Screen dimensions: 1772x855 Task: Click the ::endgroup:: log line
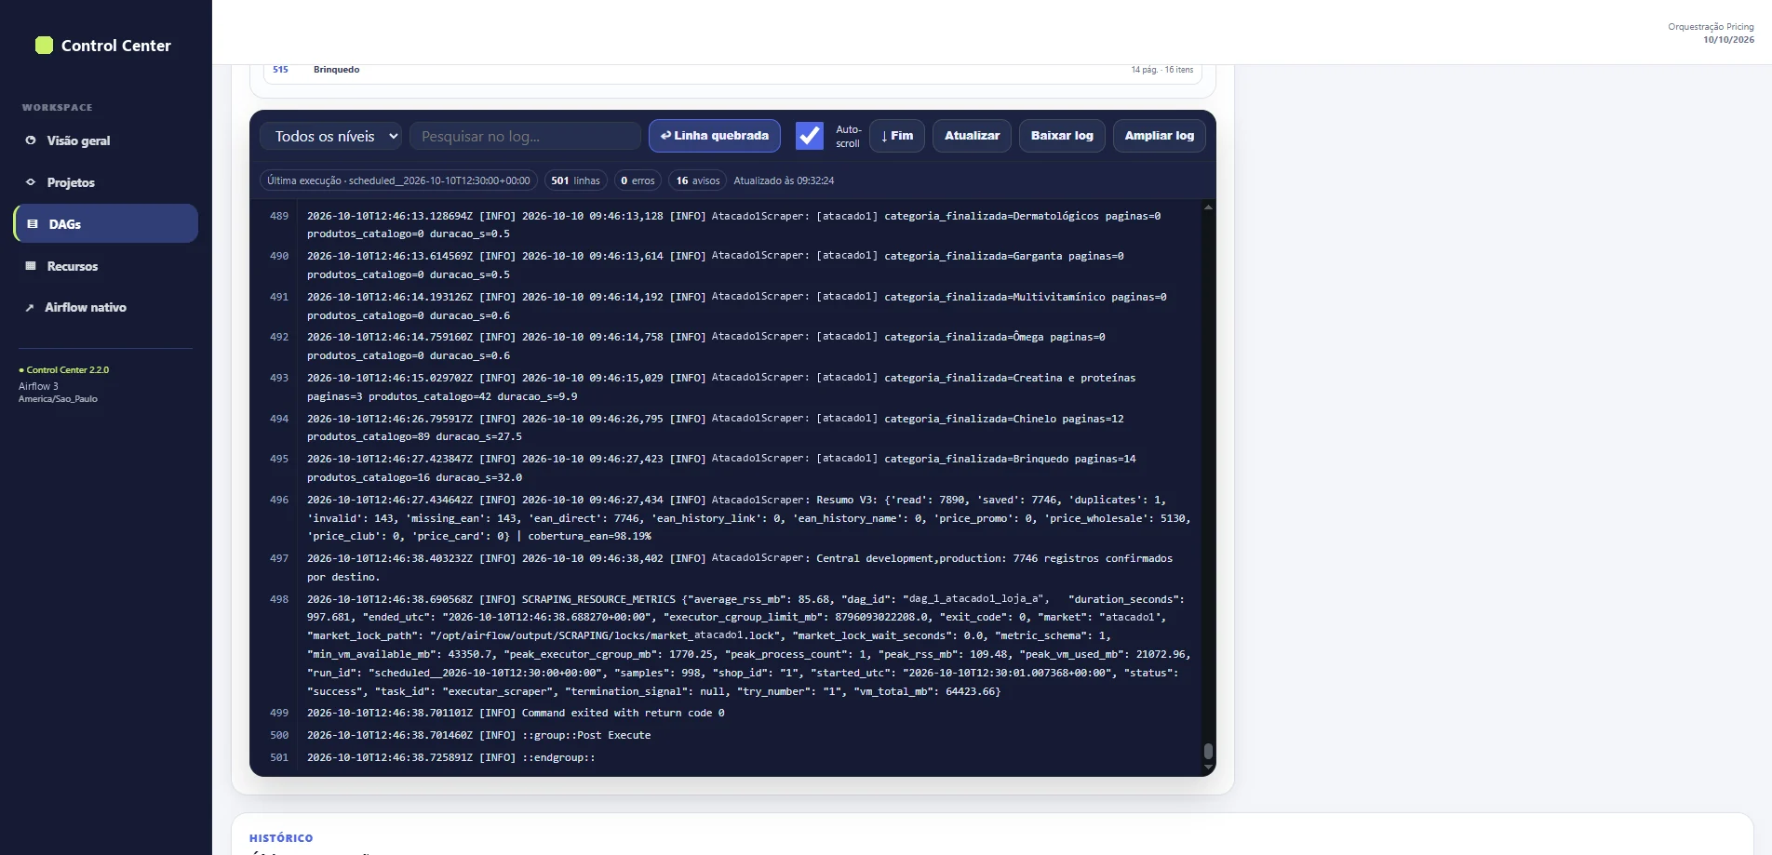pos(450,757)
